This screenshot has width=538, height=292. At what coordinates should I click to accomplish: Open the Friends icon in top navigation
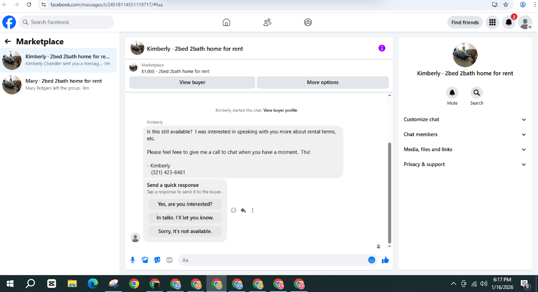point(267,22)
